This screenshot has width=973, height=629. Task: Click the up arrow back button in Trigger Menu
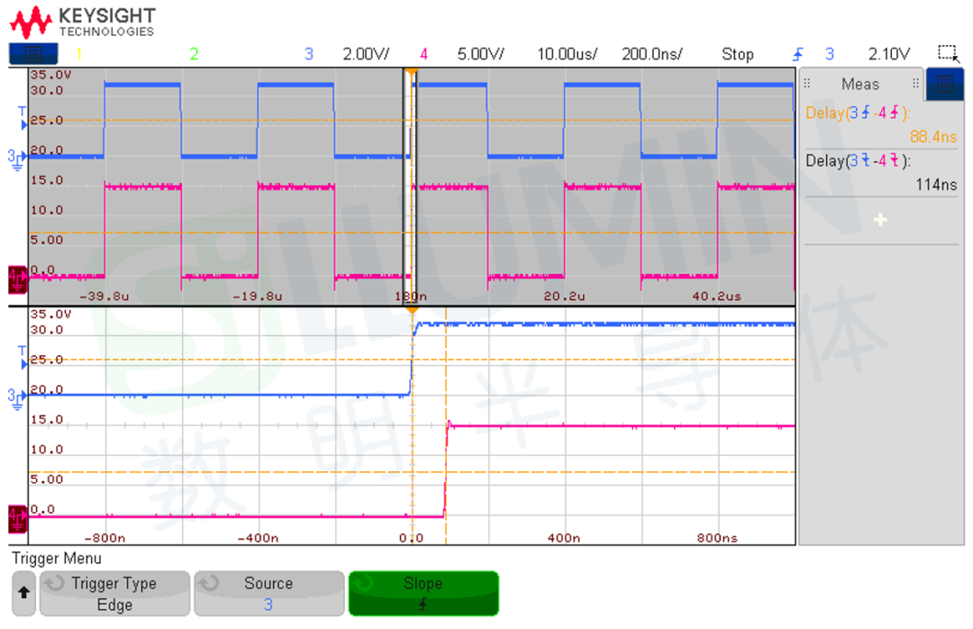(23, 593)
